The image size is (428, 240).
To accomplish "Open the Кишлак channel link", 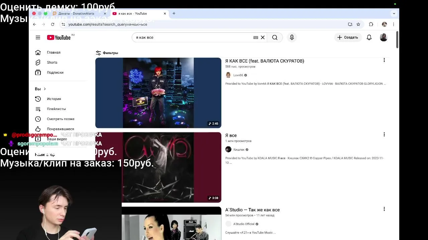I will (239, 150).
